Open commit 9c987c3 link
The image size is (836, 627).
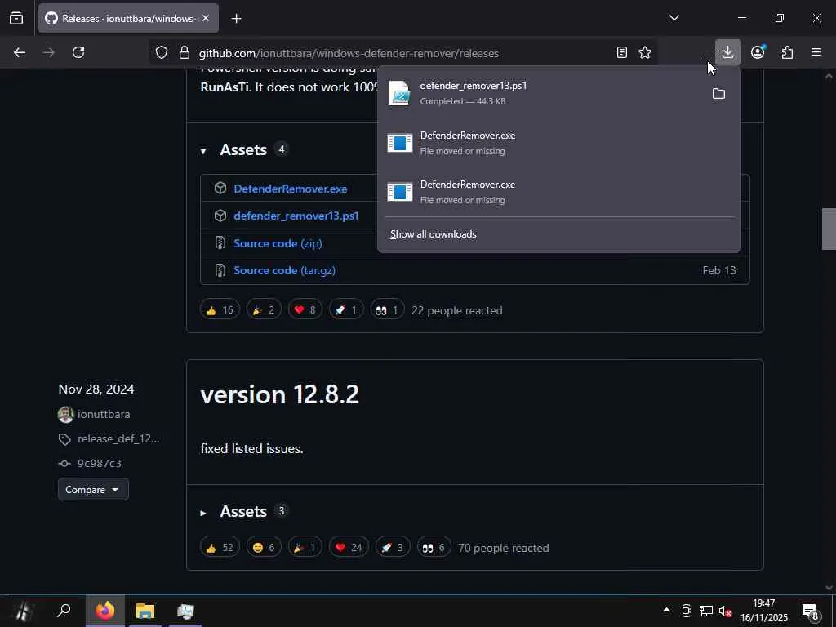click(x=99, y=464)
